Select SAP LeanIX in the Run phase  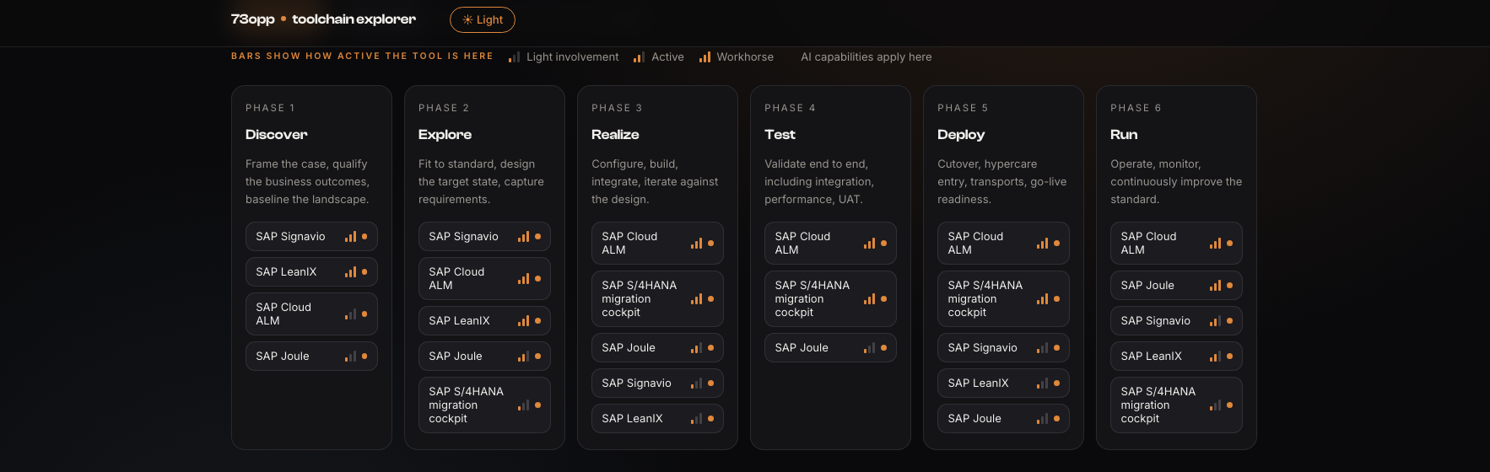coord(1176,357)
